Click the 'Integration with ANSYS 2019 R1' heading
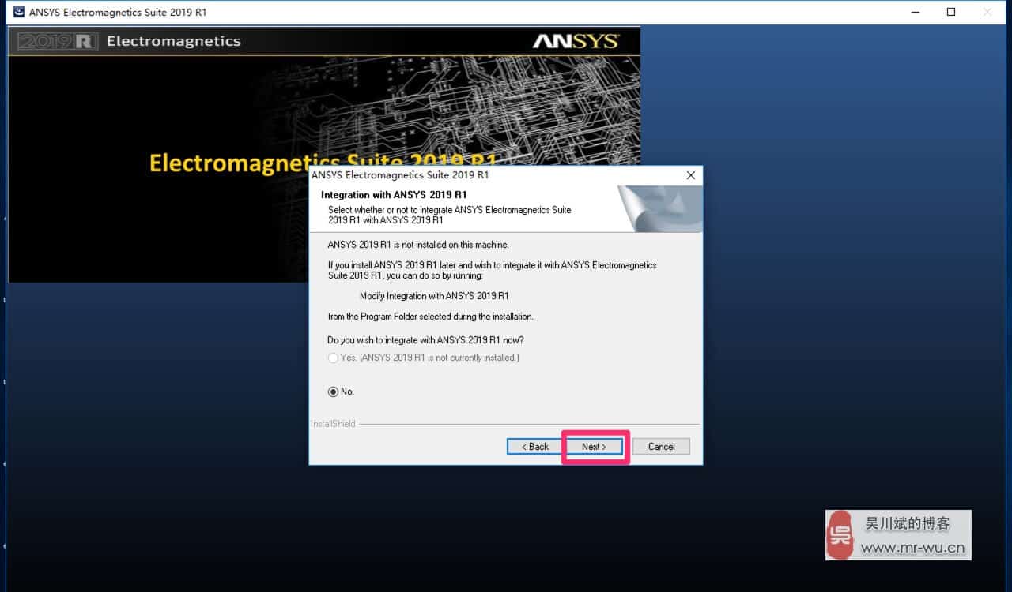The height and width of the screenshot is (592, 1012). coord(394,195)
